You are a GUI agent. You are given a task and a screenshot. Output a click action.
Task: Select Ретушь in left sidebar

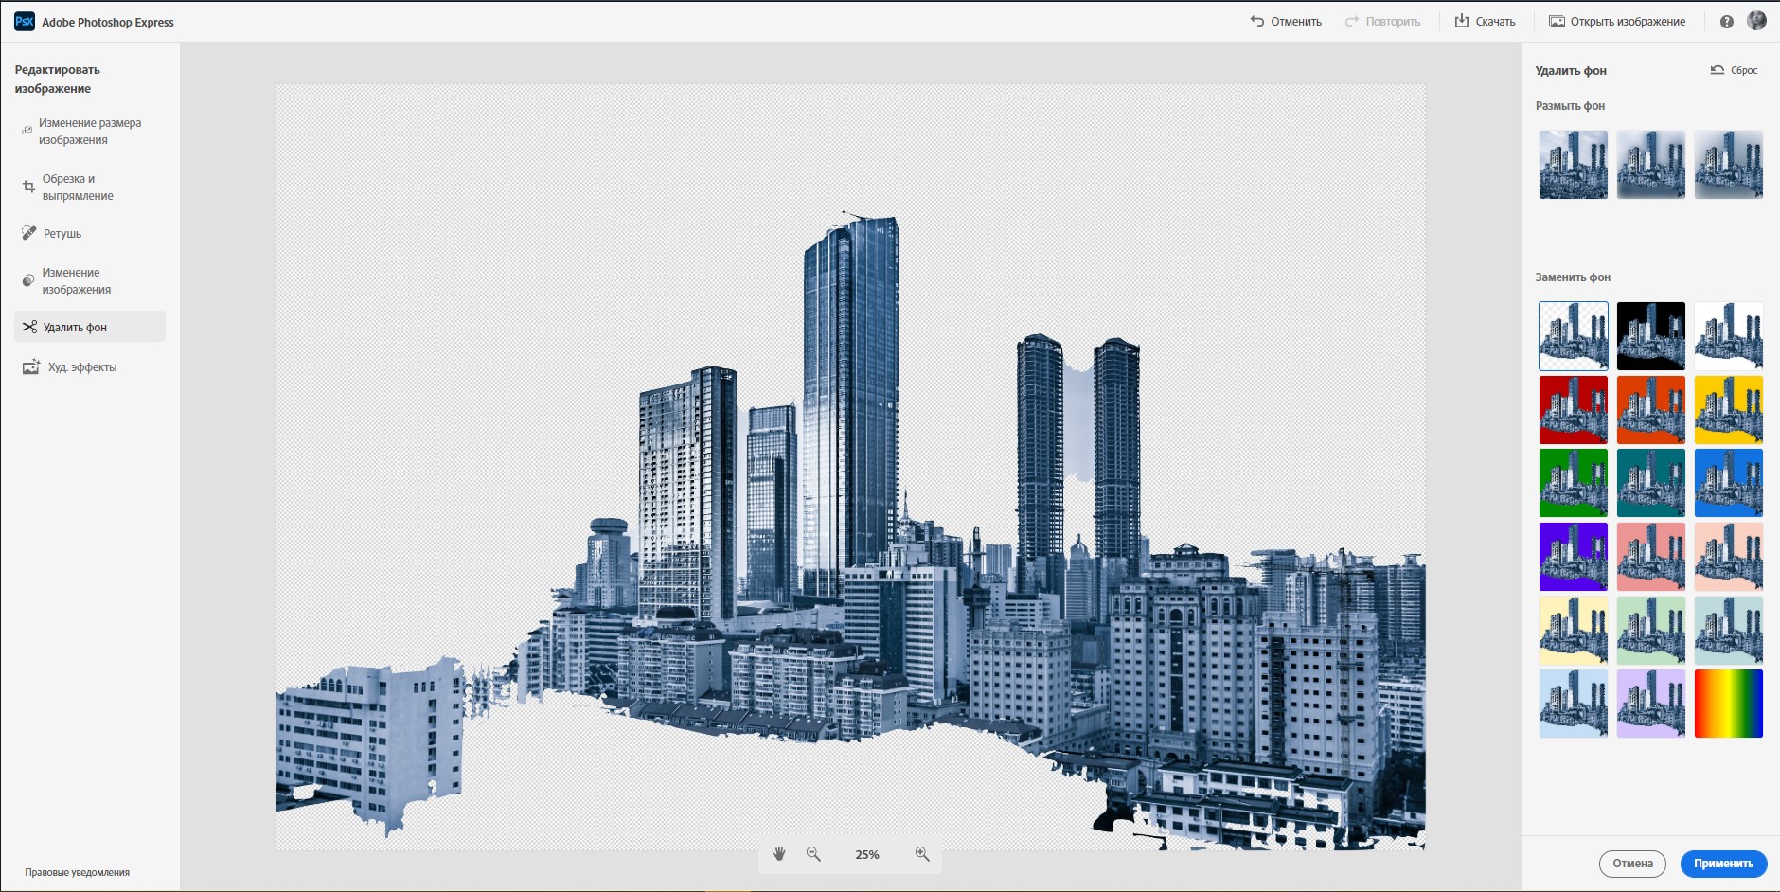62,234
